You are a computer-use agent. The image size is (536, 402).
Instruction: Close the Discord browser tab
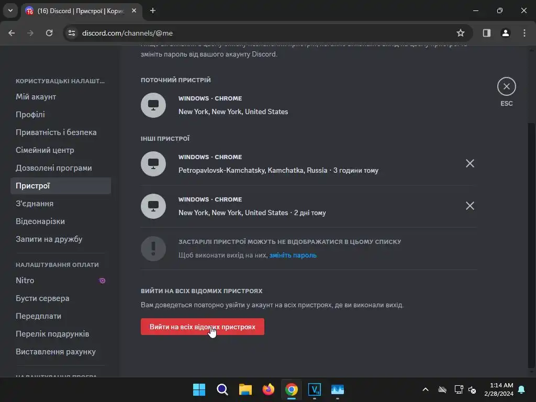[x=134, y=10]
